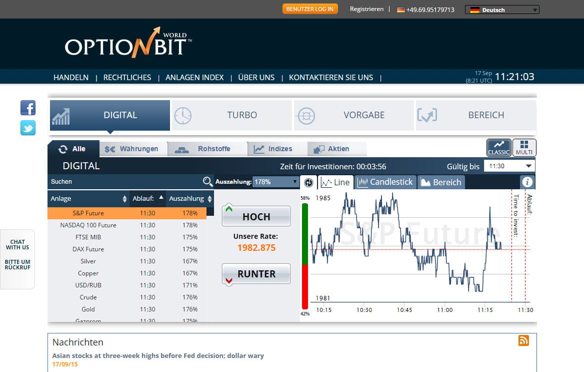Click the RUNTER button
Screen dimensions: 584x372
coord(256,273)
